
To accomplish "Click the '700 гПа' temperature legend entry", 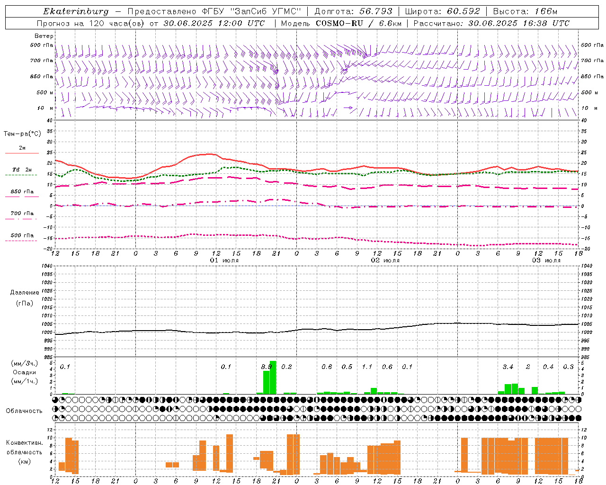I will pos(22,214).
